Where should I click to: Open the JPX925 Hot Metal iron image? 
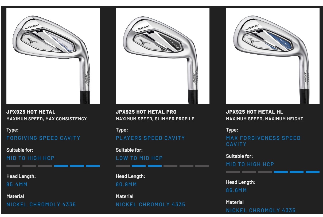coord(53,56)
